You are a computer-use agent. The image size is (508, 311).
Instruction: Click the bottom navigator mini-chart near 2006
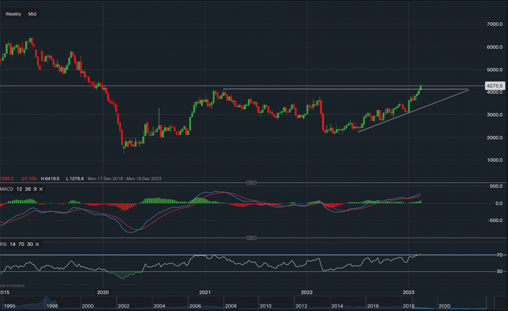[x=196, y=306]
